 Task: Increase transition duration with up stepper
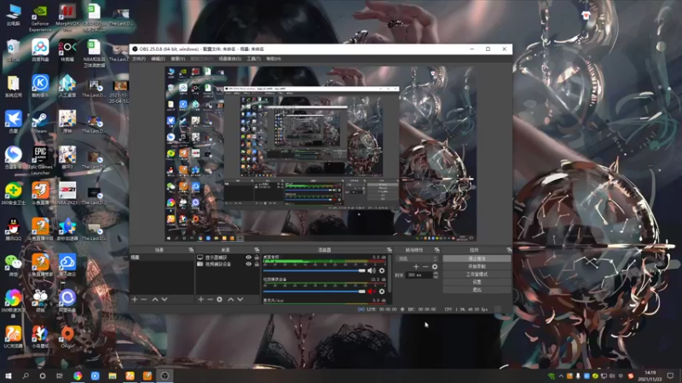[x=436, y=273]
